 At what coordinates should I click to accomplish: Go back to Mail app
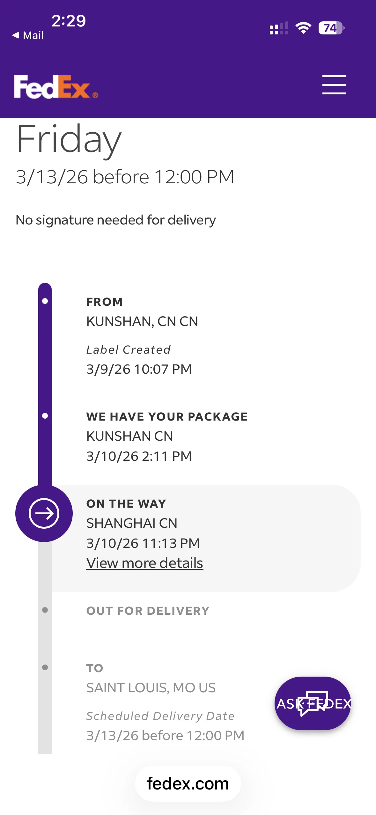coord(28,35)
